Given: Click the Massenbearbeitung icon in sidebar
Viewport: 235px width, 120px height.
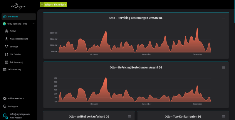Looking at the screenshot, I should pos(7,39).
